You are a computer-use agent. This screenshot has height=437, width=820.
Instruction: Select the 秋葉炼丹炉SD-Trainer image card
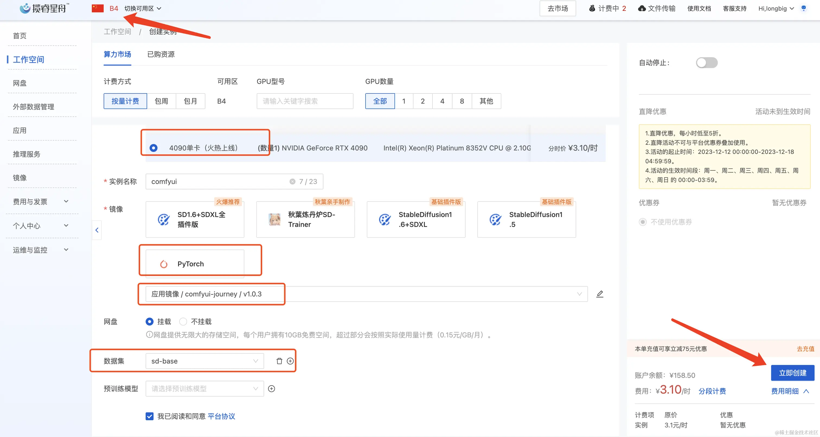coord(305,219)
